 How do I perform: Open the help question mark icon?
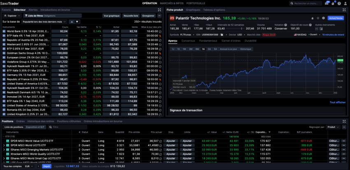pyautogui.click(x=339, y=3)
